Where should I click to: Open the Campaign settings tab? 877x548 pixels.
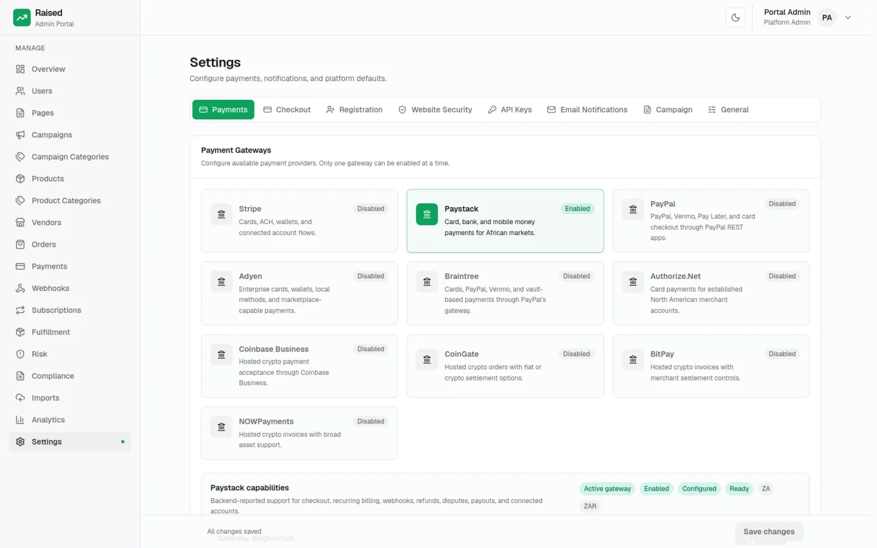coord(668,110)
